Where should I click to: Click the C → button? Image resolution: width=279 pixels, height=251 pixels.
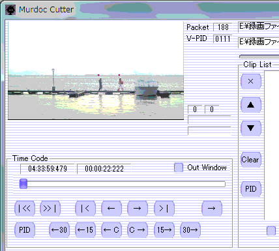coord(138,230)
